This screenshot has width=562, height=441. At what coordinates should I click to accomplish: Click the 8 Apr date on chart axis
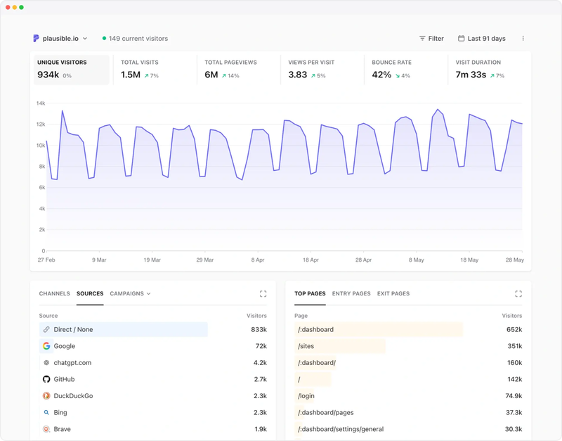click(258, 260)
